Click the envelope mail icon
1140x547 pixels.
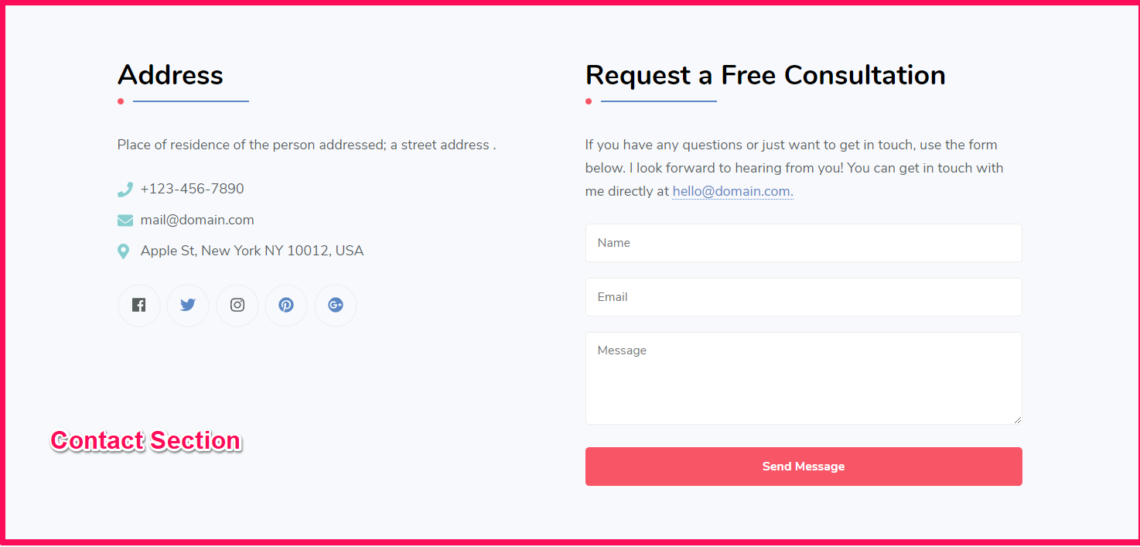[125, 221]
